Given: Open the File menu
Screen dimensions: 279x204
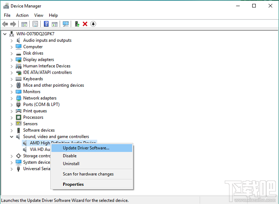Looking at the screenshot, I should 7,15.
